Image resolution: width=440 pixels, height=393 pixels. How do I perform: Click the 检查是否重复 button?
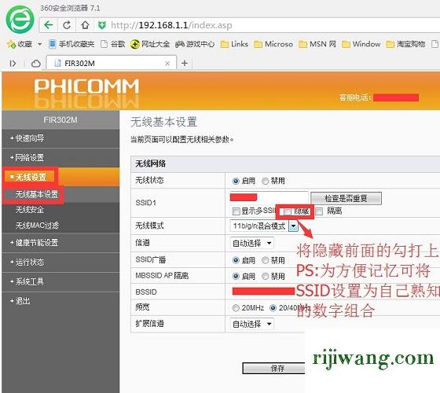tap(346, 198)
